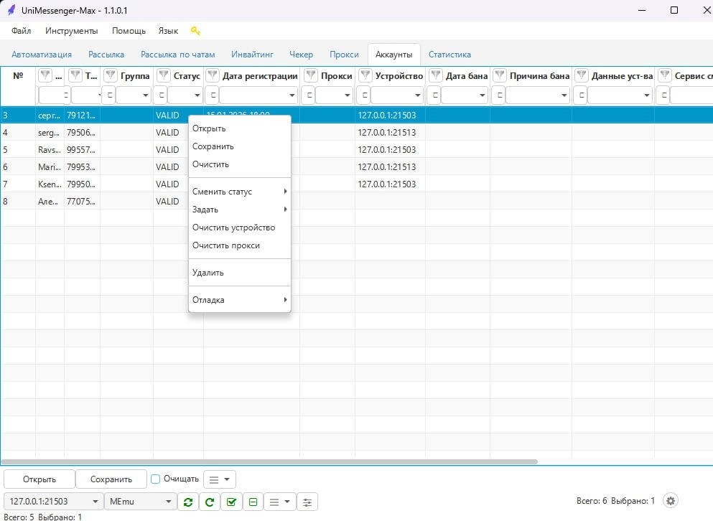Image resolution: width=713 pixels, height=521 pixels.
Task: Click the green minus-box deselect icon
Action: tap(253, 502)
